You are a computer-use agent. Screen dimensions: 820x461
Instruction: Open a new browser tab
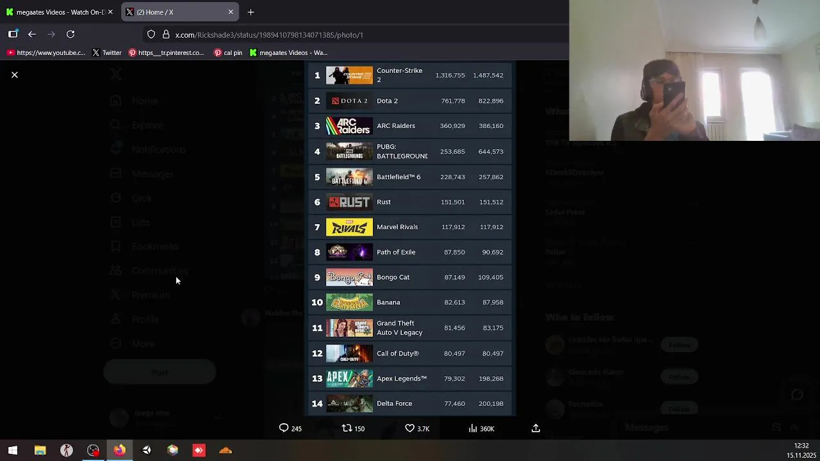[x=250, y=12]
